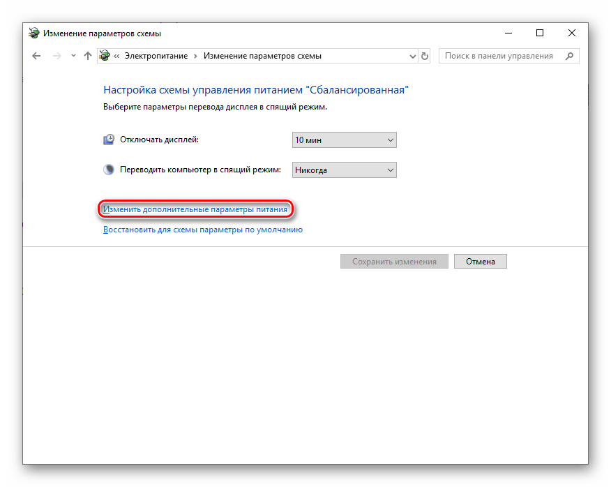The width and height of the screenshot is (611, 487).
Task: Click the '«' breadcrumb overflow chevron
Action: tap(117, 56)
